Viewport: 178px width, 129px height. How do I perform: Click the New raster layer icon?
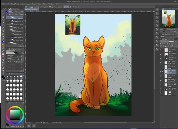point(161,46)
